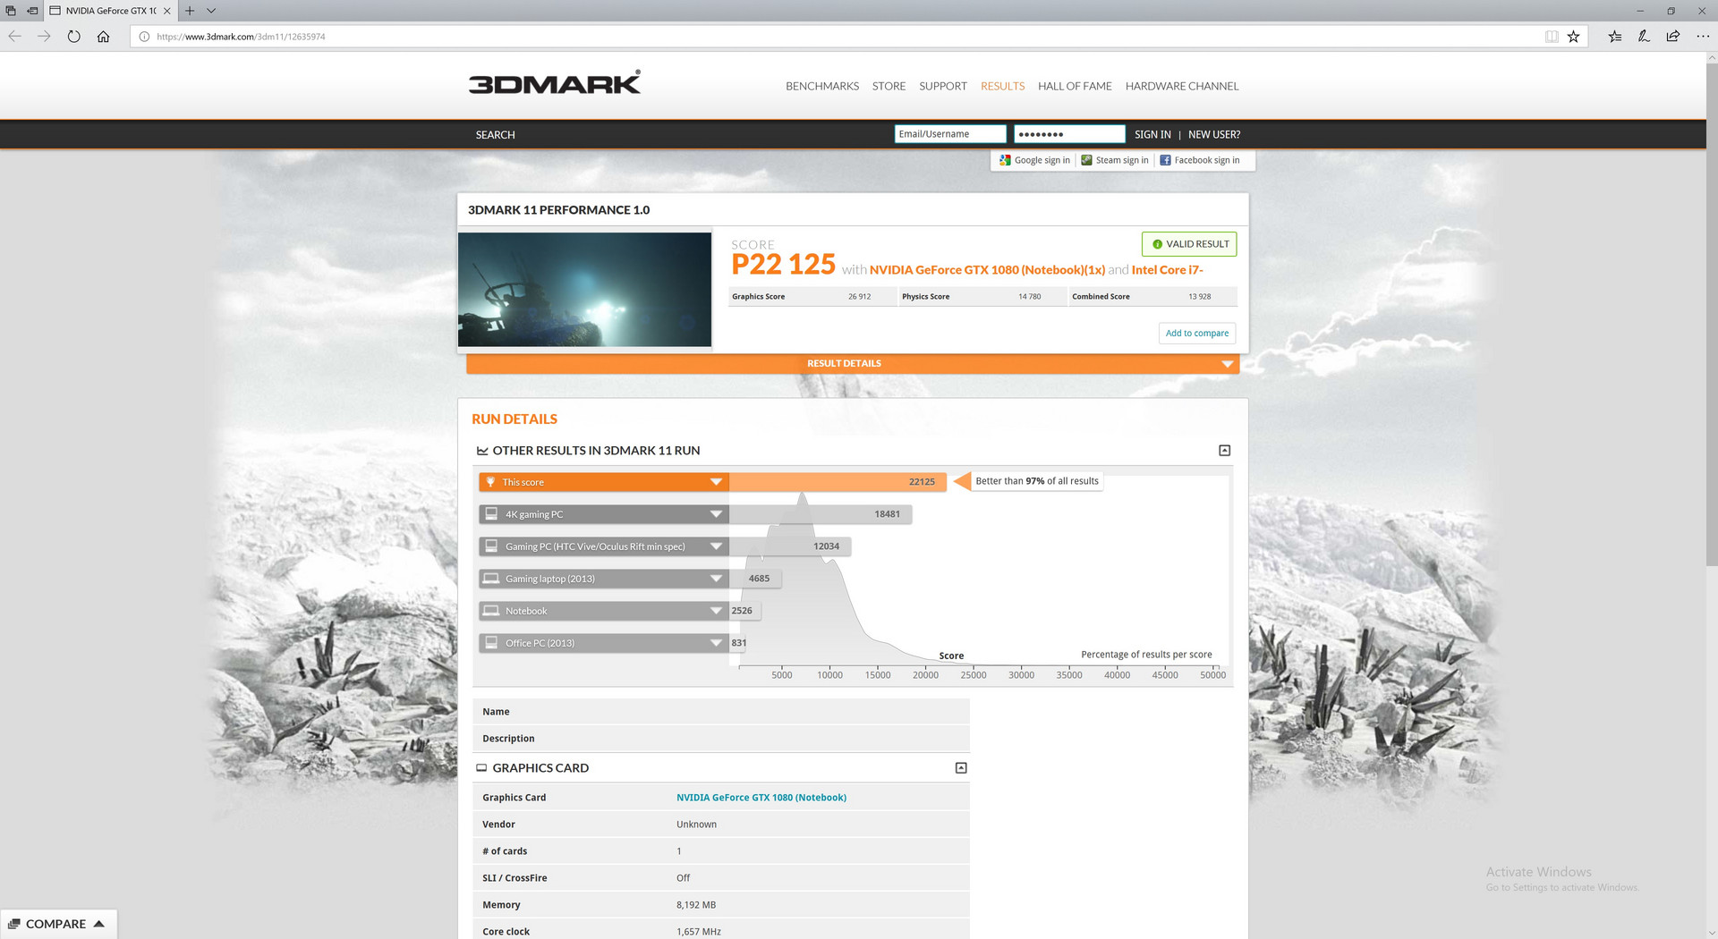1718x939 pixels.
Task: Open the browser settings and more menu
Action: point(1703,37)
